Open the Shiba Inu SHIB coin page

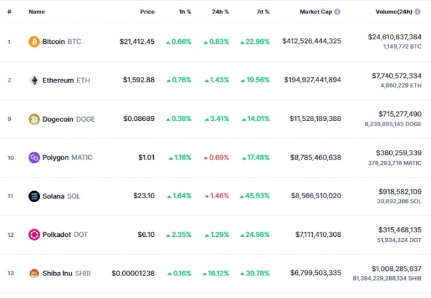click(x=66, y=274)
